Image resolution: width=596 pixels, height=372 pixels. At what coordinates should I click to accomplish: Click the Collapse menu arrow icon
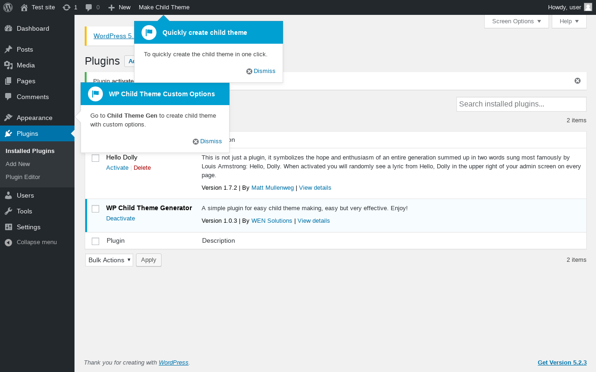8,242
